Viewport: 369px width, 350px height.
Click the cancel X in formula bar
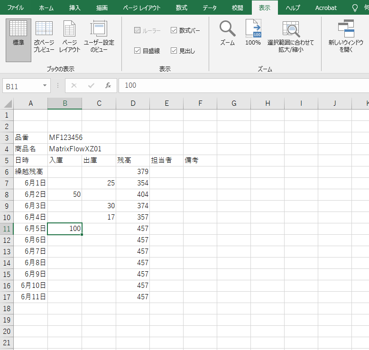74,85
